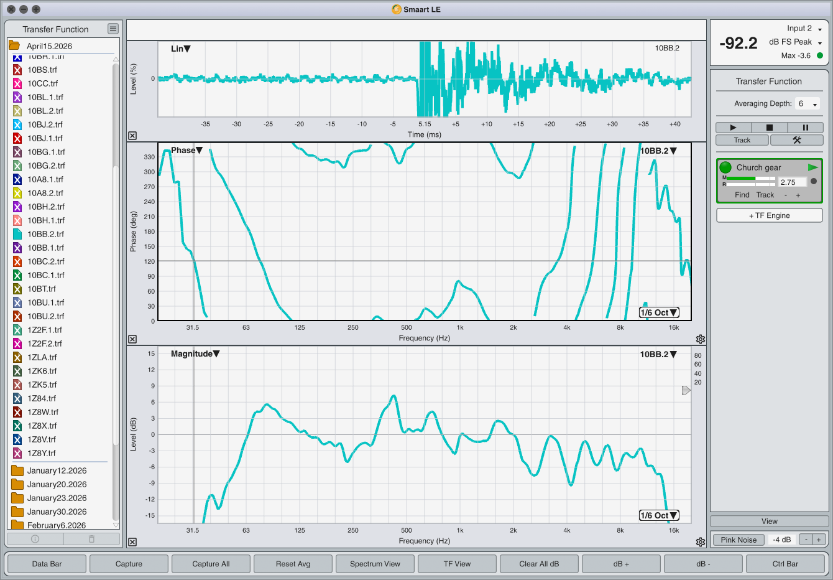Click the Reset Avg button
Viewport: 833px width, 580px height.
pyautogui.click(x=293, y=564)
